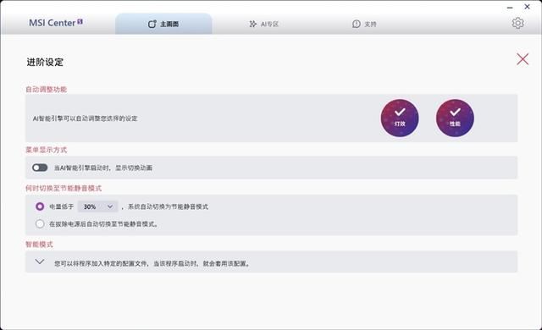
Task: Click the AI专区 sparkle icon
Action: click(253, 24)
